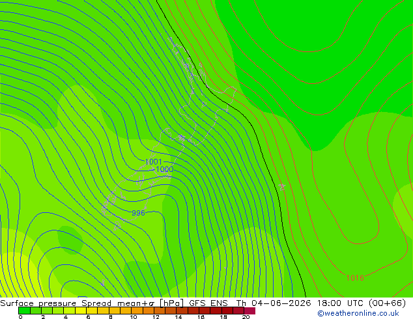This screenshot has width=413, height=319.
Task: Click the 996 isobar label
Action: (138, 213)
